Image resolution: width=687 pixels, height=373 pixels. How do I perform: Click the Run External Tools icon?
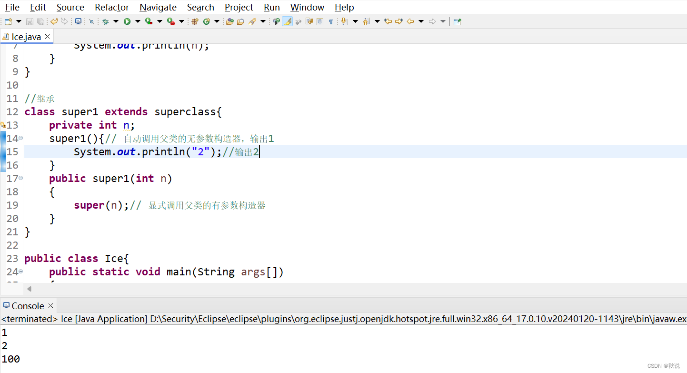click(171, 21)
